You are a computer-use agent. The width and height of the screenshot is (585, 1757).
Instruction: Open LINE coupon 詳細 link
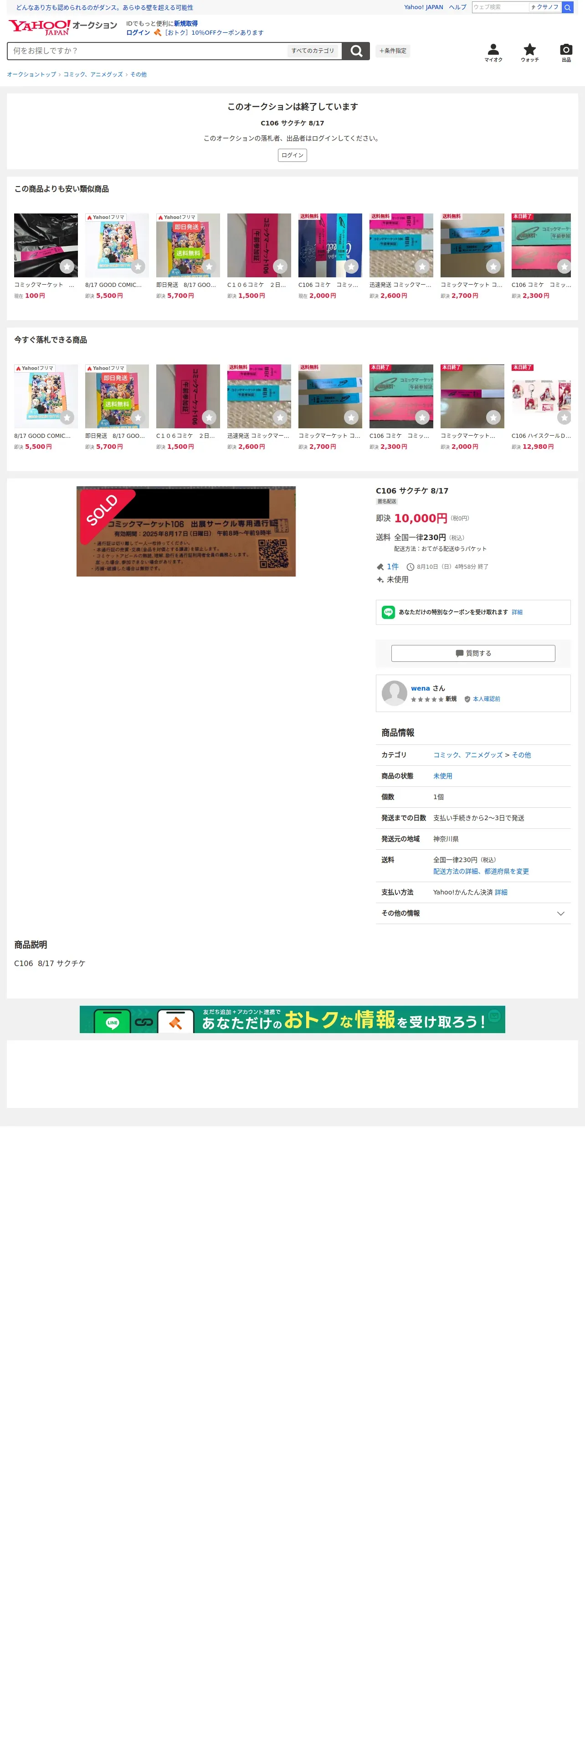[x=517, y=613]
